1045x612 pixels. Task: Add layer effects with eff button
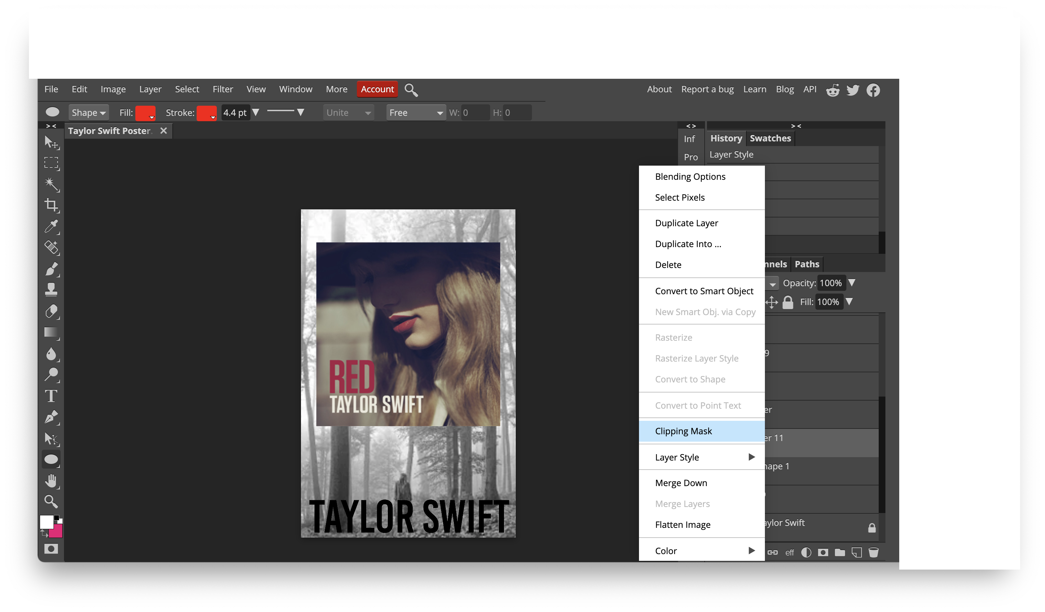tap(789, 552)
